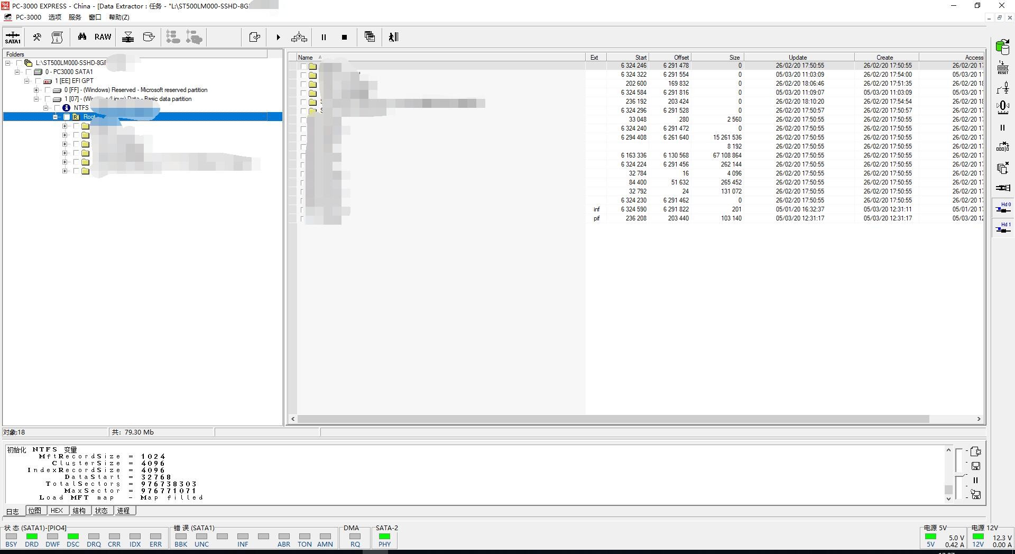Expand the last subfolder under Root
The width and height of the screenshot is (1015, 554).
[x=65, y=171]
